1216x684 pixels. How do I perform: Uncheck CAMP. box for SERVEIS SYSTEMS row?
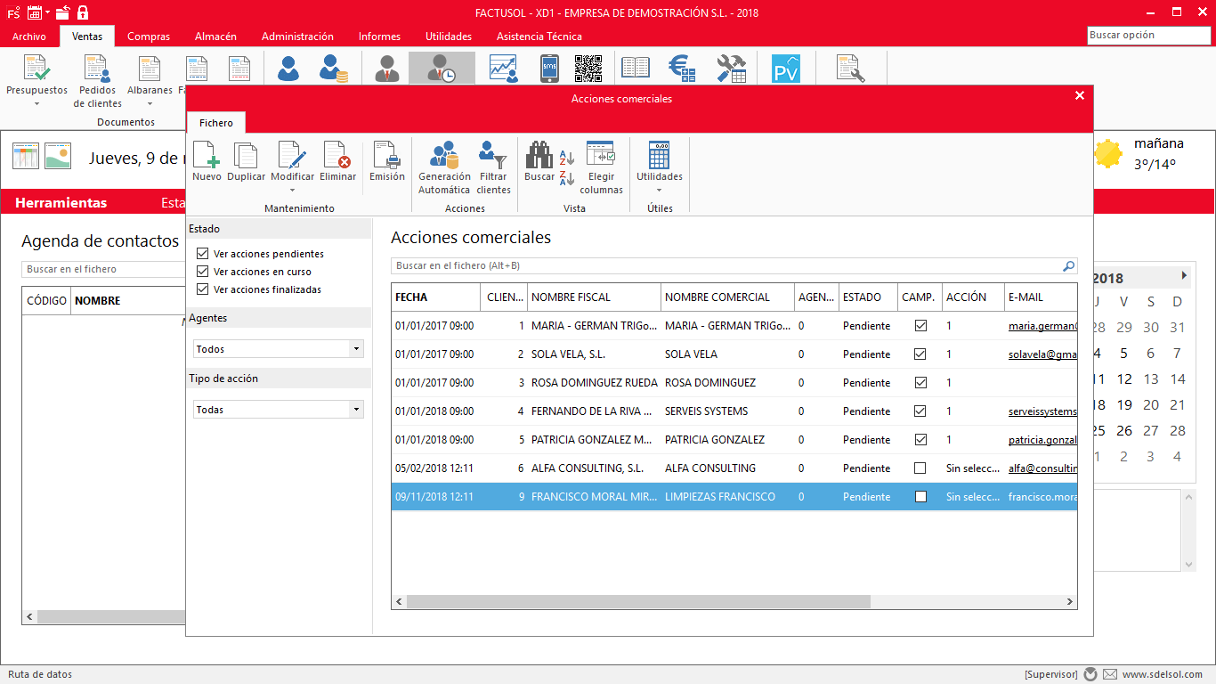tap(920, 411)
